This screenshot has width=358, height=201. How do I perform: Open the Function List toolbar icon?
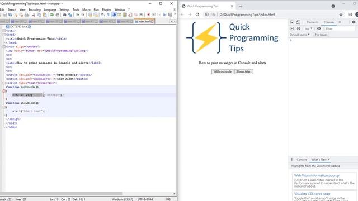130,15
